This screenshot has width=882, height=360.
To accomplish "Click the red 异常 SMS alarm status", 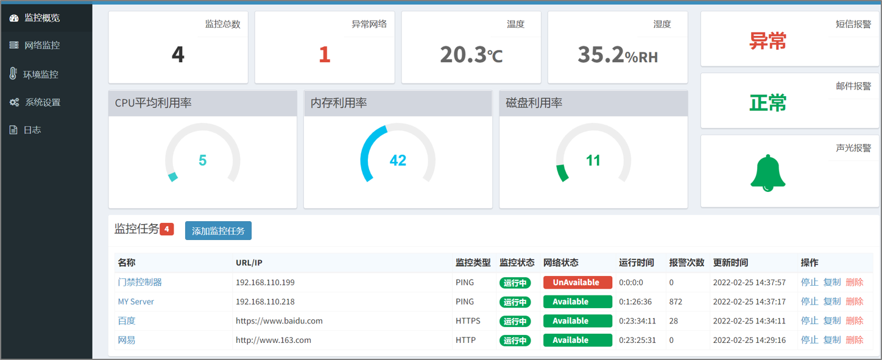I will click(767, 41).
